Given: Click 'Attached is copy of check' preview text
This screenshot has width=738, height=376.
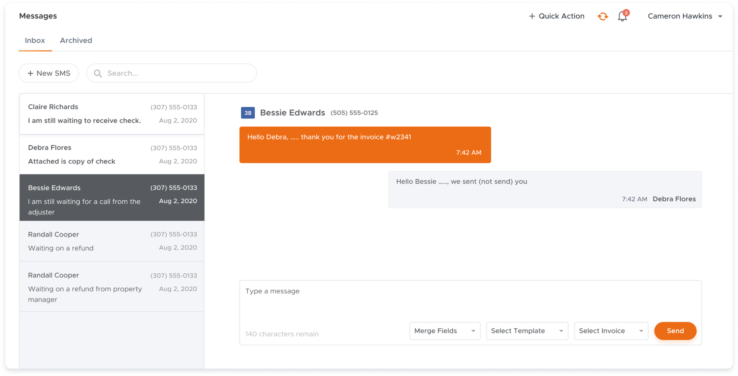Looking at the screenshot, I should click(x=72, y=161).
